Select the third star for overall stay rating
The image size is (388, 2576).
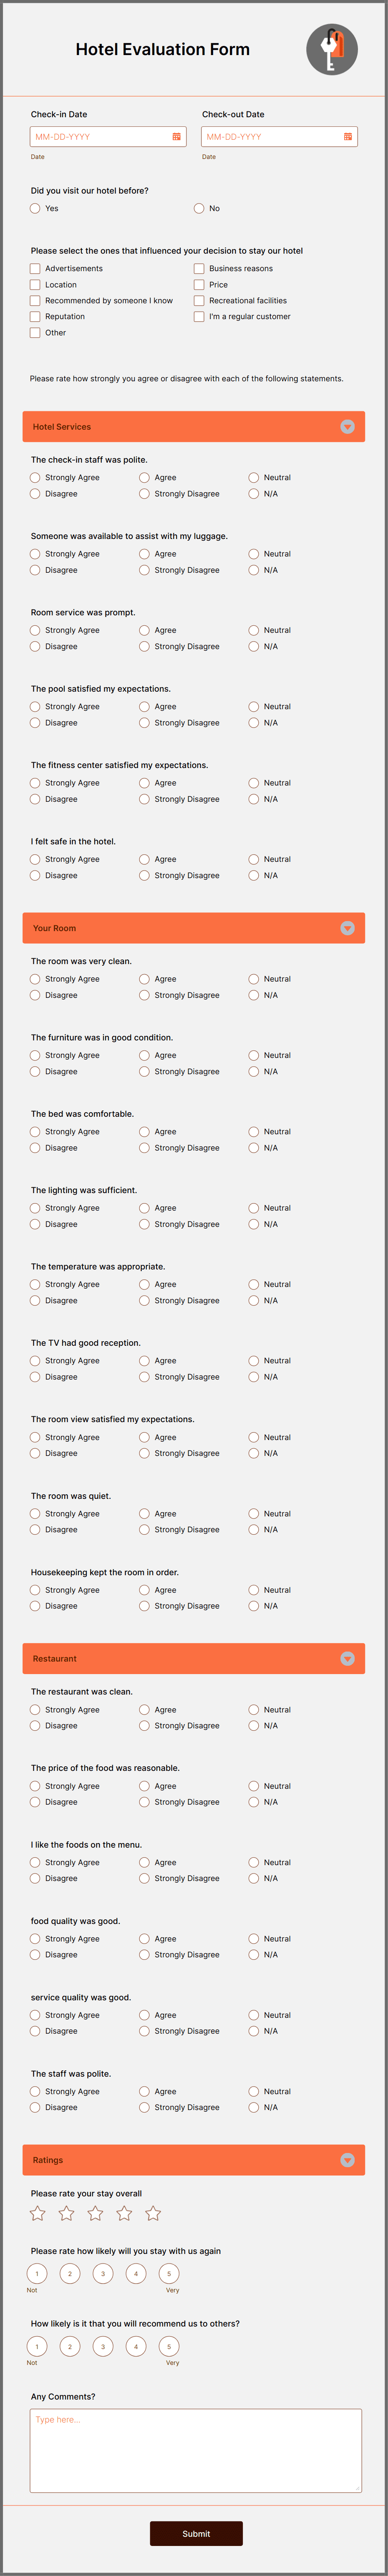pos(95,2213)
